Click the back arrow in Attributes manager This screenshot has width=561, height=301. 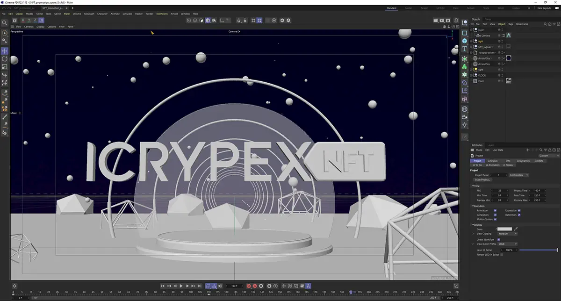pyautogui.click(x=527, y=150)
